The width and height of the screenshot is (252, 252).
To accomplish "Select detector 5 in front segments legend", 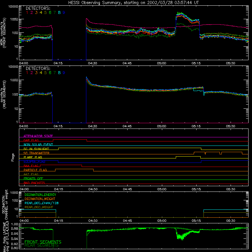I will tap(45, 13).
